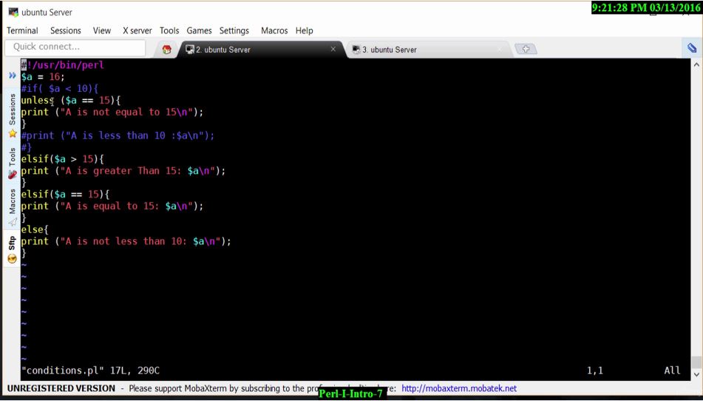
Task: Click the commented '#if( $a < 10){' line
Action: (x=59, y=88)
